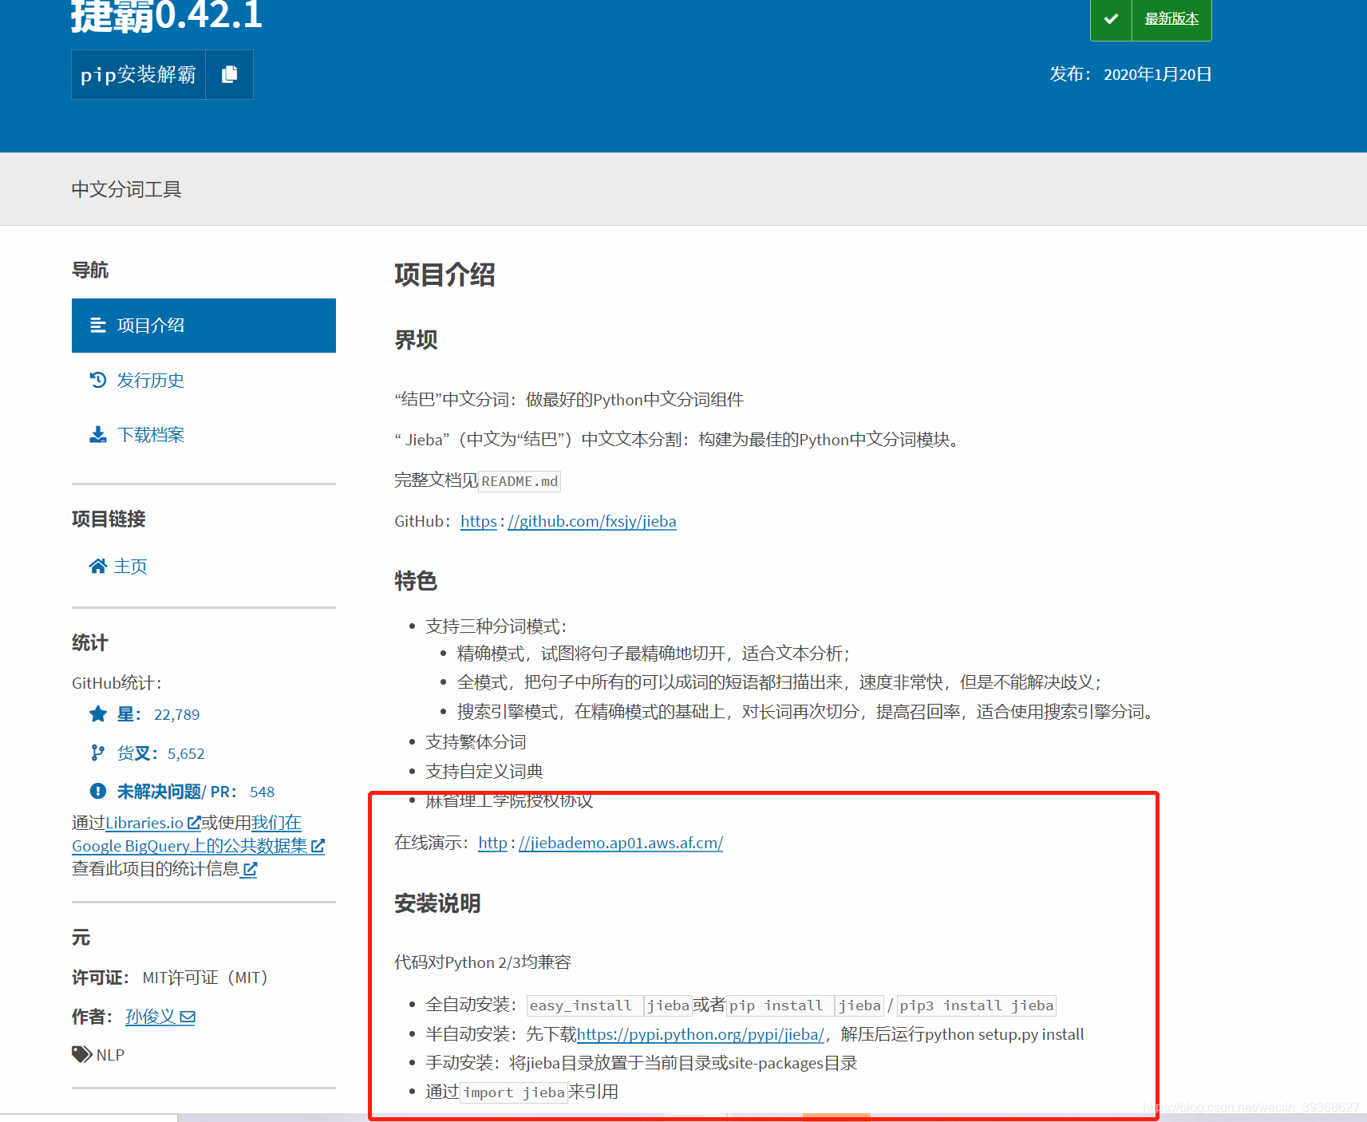Click the 特色 section heading
This screenshot has height=1122, width=1367.
pos(416,581)
